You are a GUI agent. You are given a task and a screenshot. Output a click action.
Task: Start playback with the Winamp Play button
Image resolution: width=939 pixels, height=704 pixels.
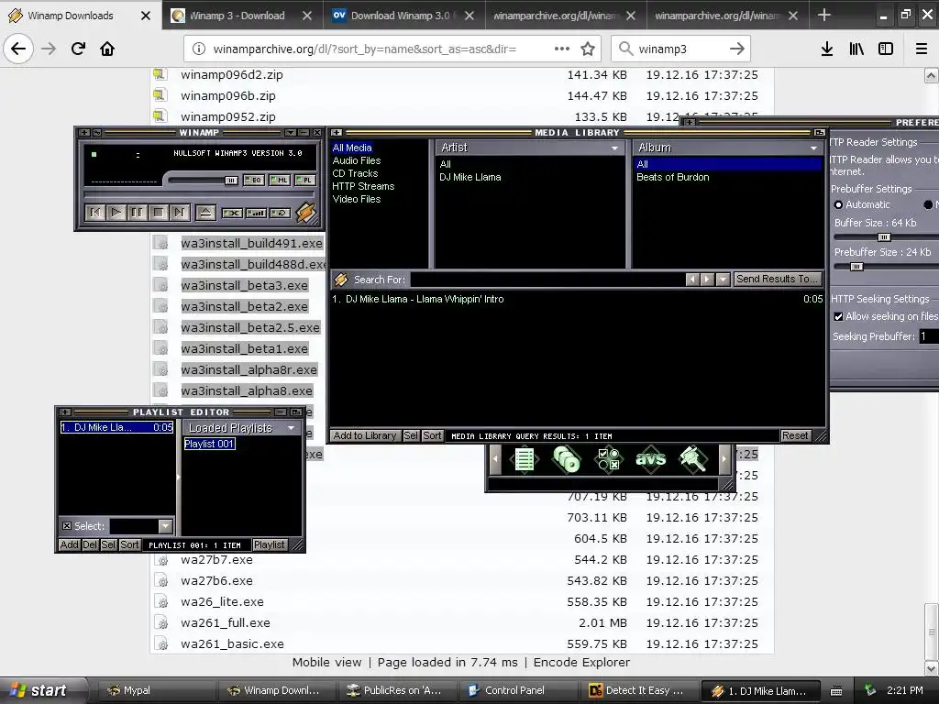pyautogui.click(x=116, y=212)
